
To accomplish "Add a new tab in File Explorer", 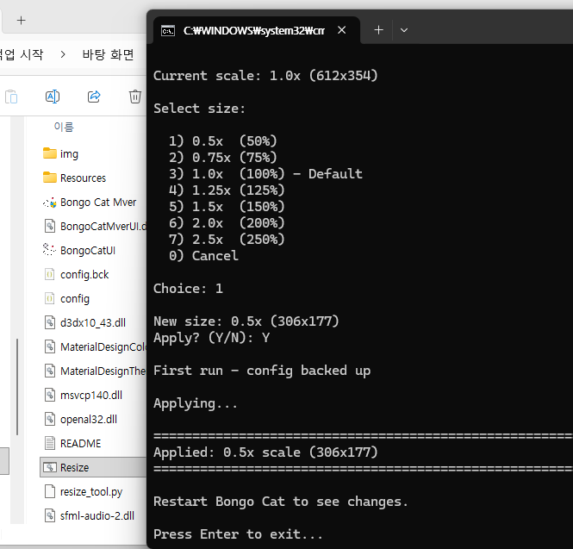I will (x=21, y=20).
